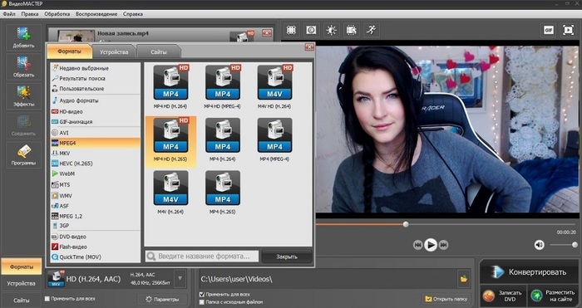The image size is (582, 308).
Task: Click the film effects icon above preview
Action: click(351, 30)
